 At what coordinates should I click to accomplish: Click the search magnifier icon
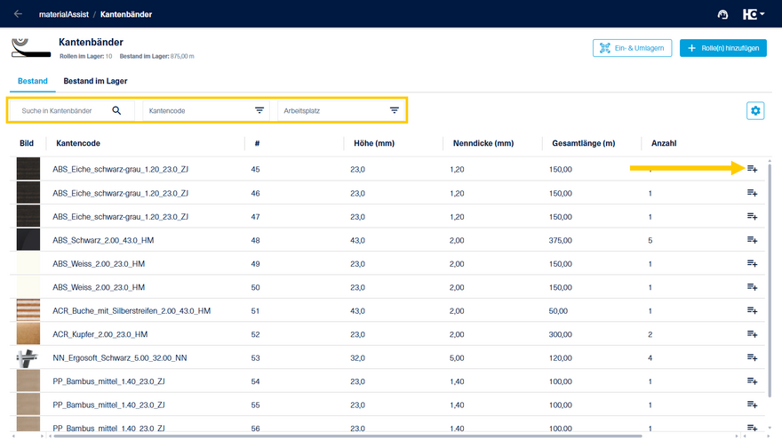tap(116, 110)
